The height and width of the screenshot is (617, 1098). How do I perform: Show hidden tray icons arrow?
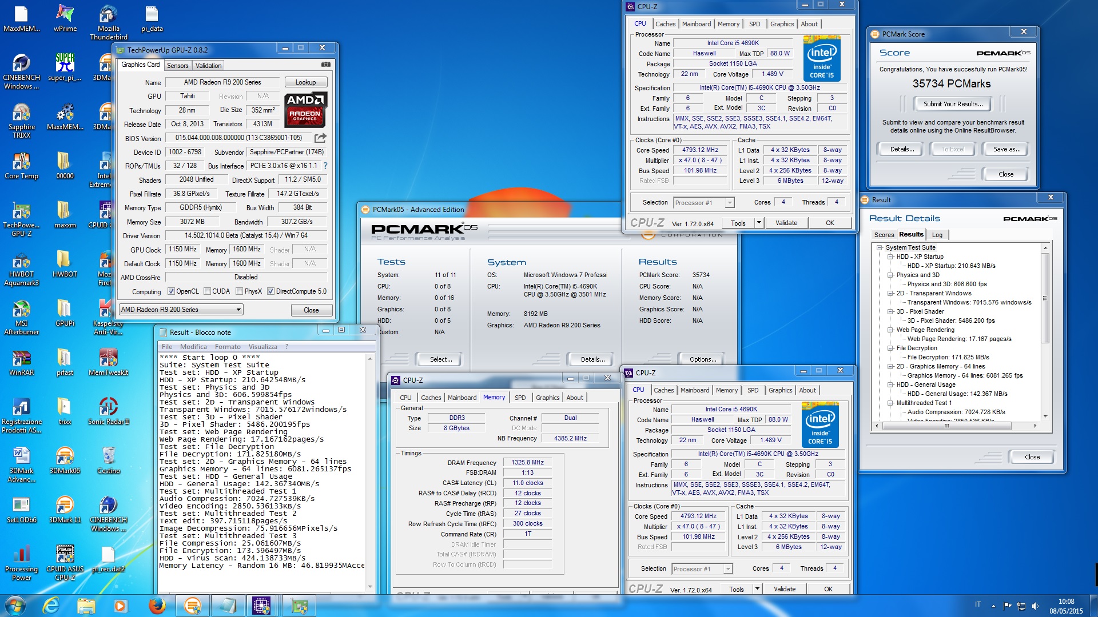coord(993,606)
